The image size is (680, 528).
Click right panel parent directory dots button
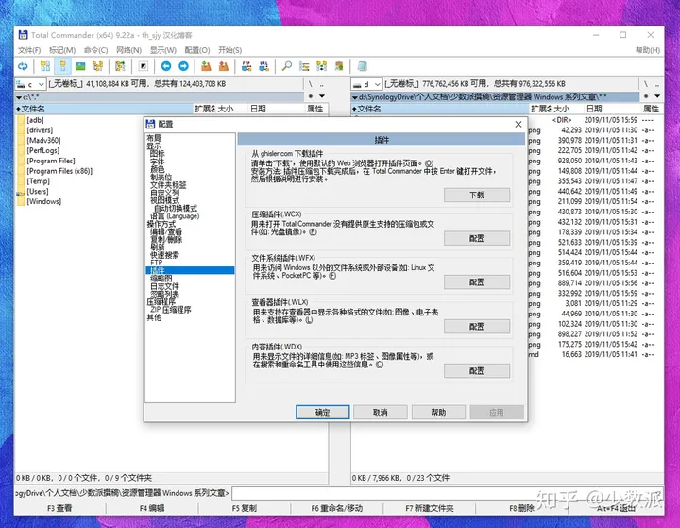657,84
